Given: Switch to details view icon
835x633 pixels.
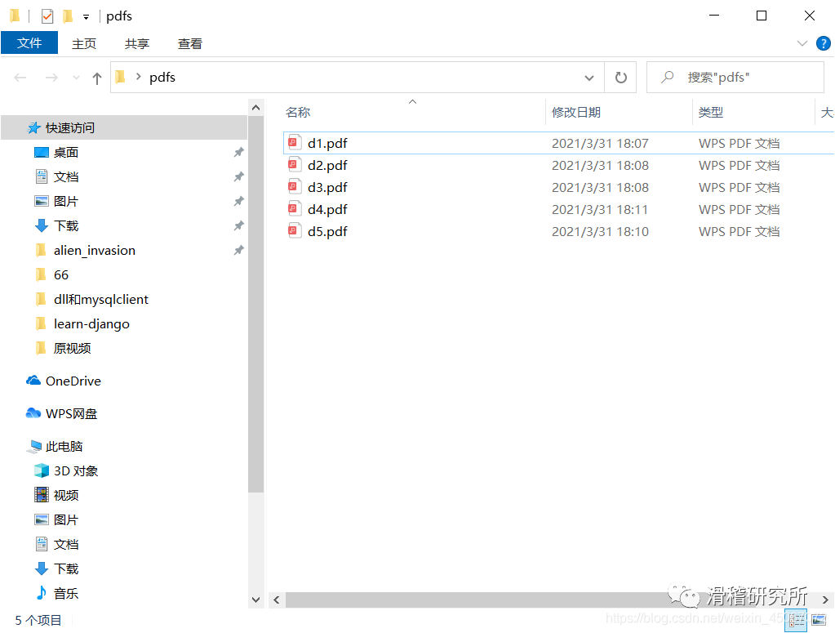Looking at the screenshot, I should click(794, 620).
